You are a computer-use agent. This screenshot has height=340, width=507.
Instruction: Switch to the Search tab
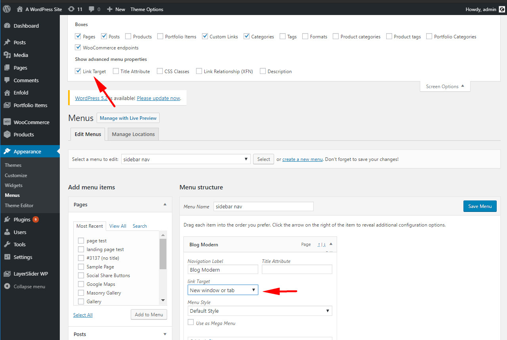(140, 226)
